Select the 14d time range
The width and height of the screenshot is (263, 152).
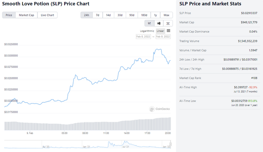(108, 15)
